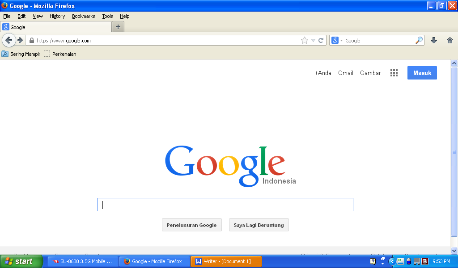Open the Gambar images link
This screenshot has width=458, height=268.
370,73
